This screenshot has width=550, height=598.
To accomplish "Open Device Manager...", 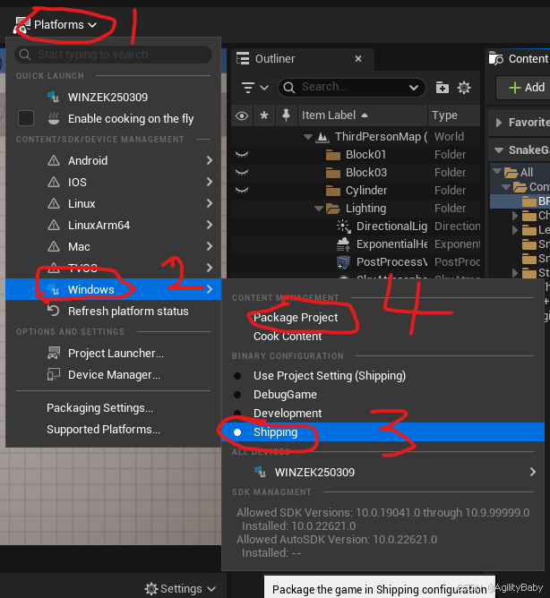I will coord(114,375).
